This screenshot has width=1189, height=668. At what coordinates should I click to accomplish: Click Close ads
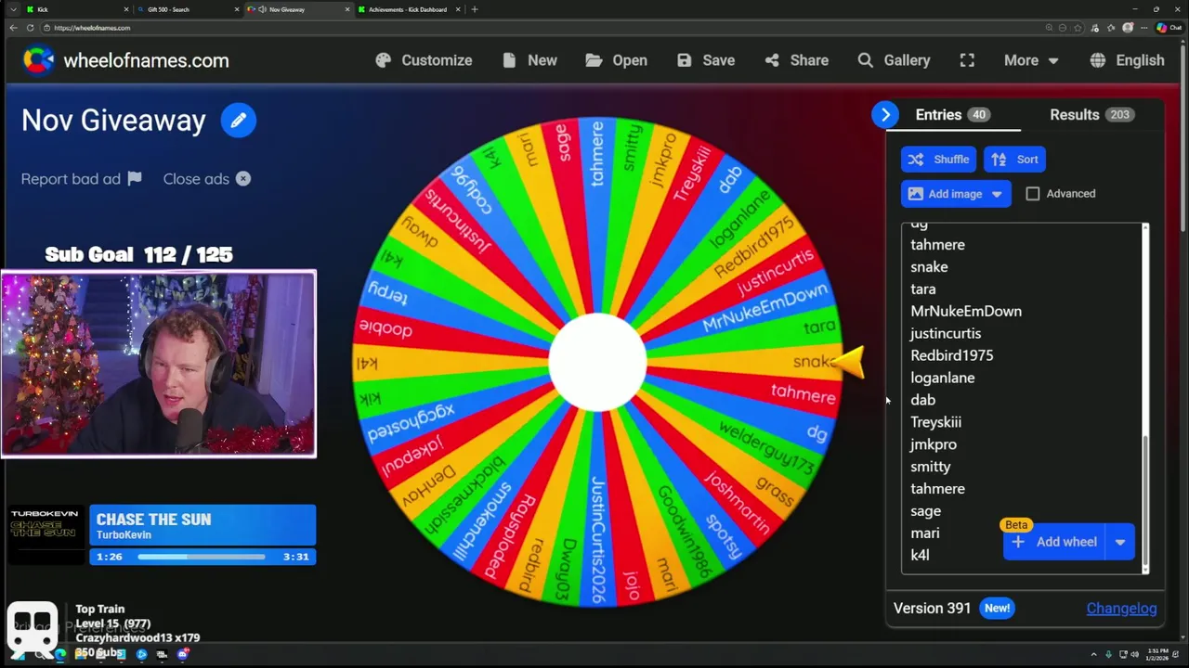pos(206,179)
